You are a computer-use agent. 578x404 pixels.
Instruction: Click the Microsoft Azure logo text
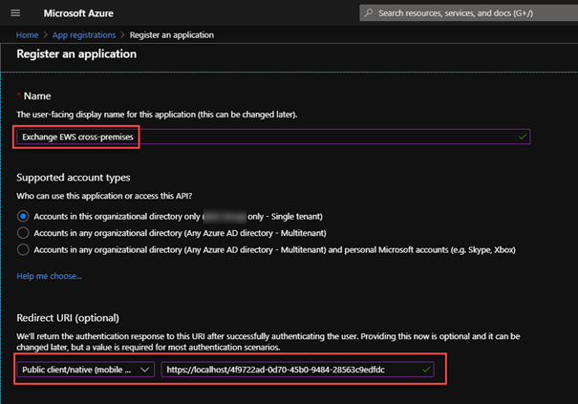click(x=78, y=13)
